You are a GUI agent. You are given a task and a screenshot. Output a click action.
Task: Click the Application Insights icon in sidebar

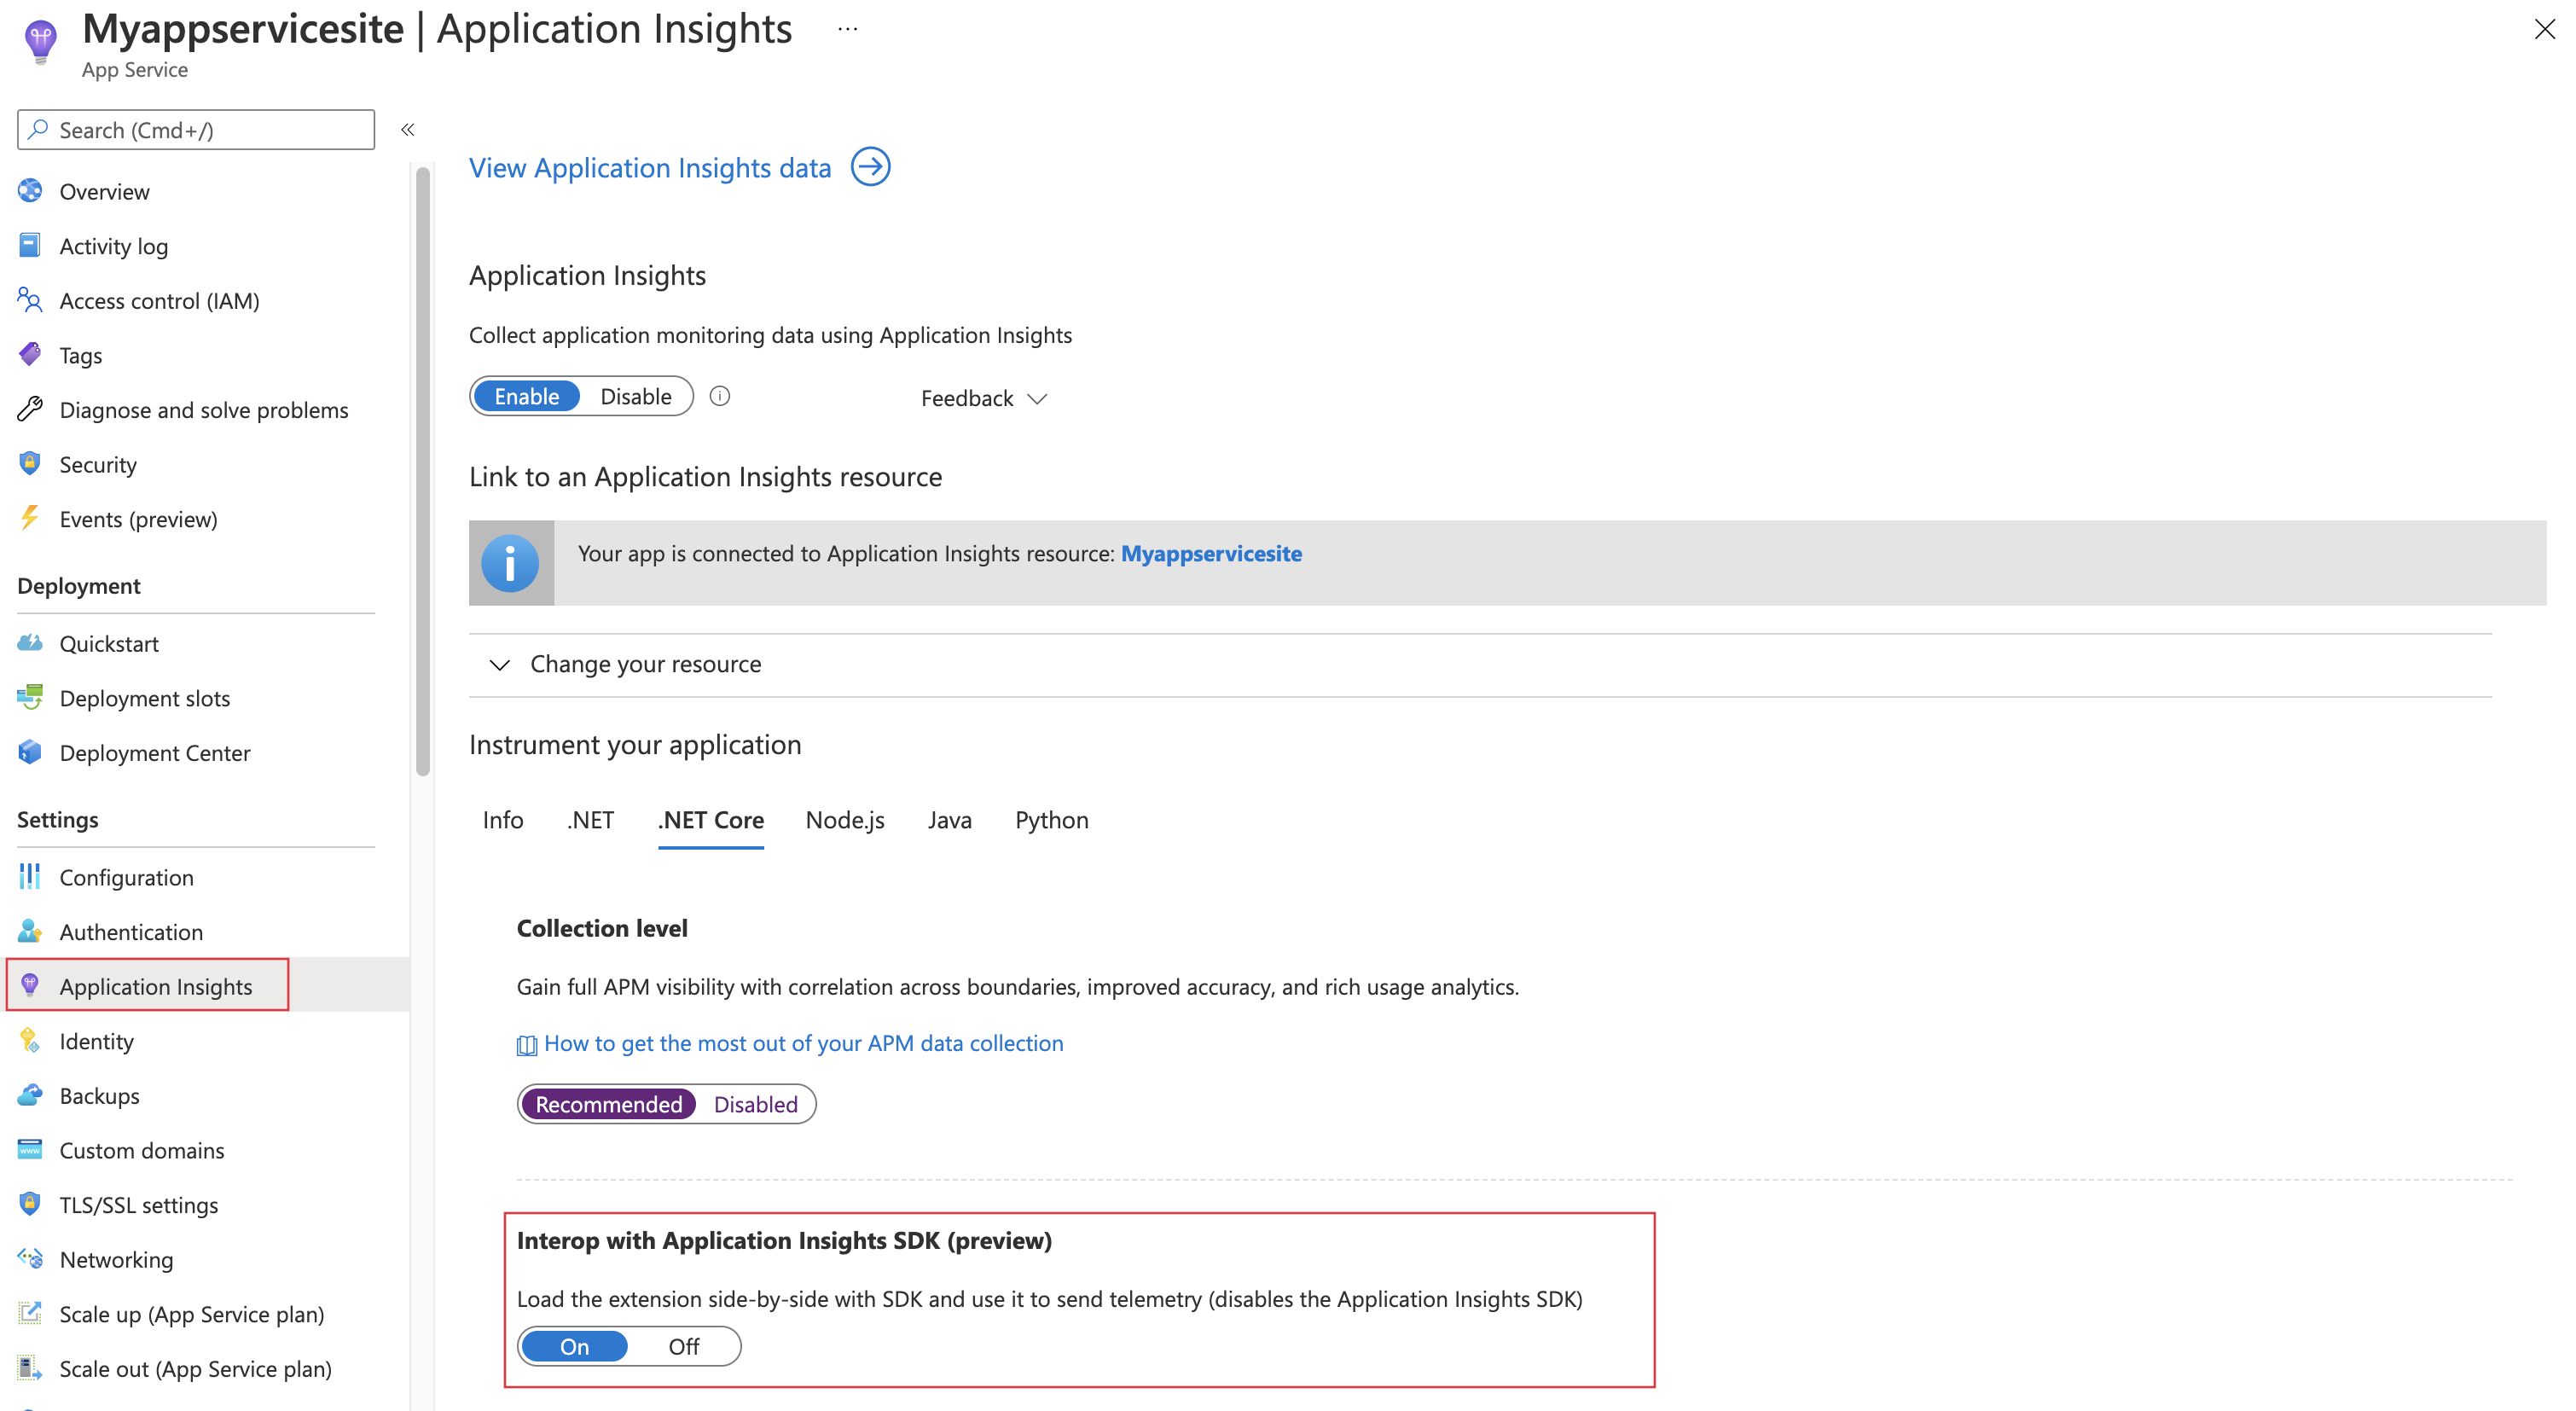(x=33, y=985)
